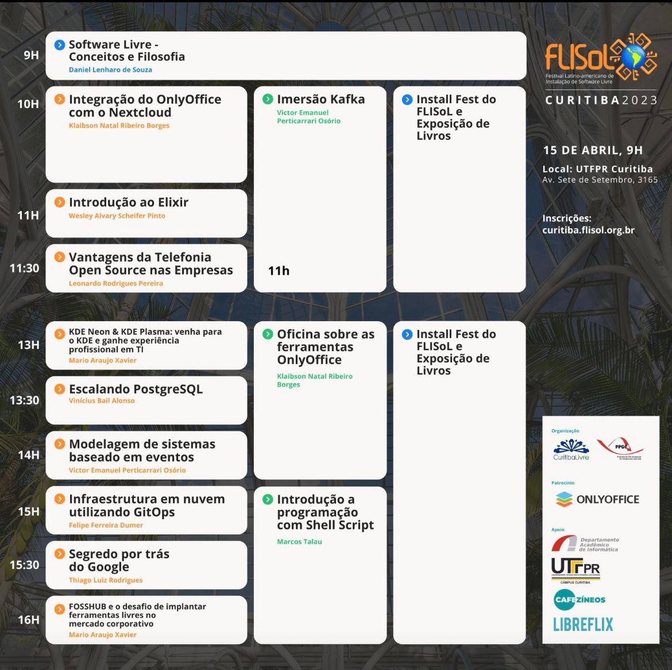Select the "14H" time label
Image resolution: width=672 pixels, height=670 pixels.
pos(28,455)
